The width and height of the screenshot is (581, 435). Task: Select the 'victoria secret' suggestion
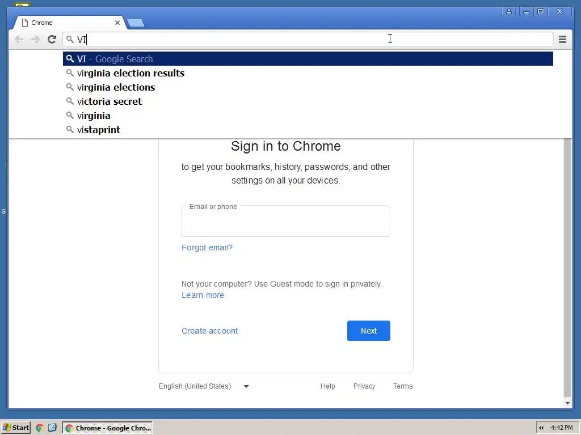click(x=308, y=101)
